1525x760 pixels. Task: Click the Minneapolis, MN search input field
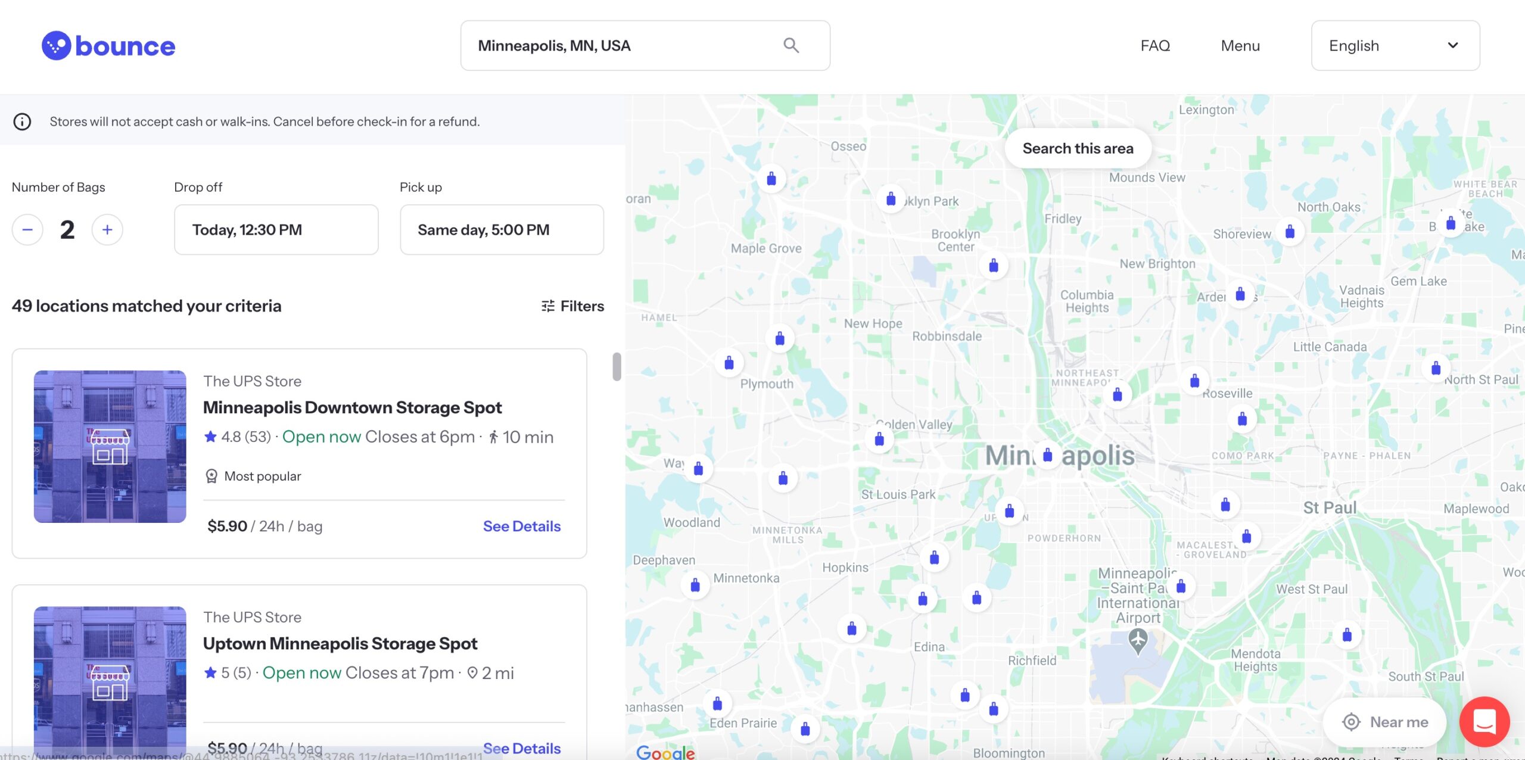pyautogui.click(x=614, y=45)
